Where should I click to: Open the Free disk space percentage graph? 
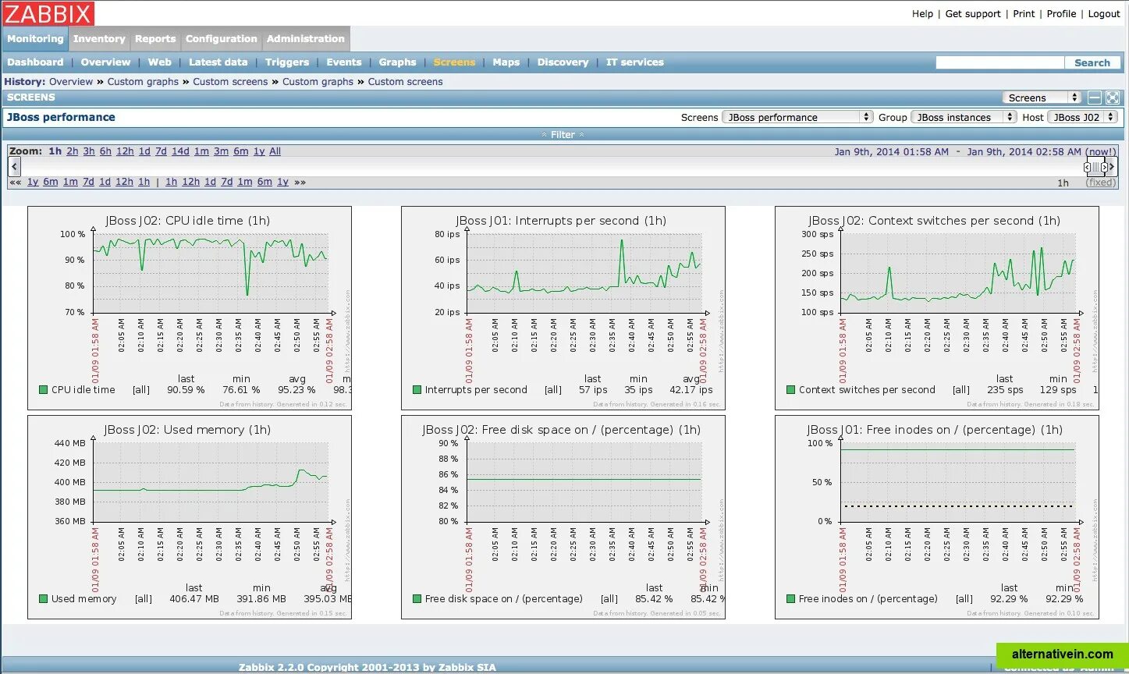coord(563,516)
